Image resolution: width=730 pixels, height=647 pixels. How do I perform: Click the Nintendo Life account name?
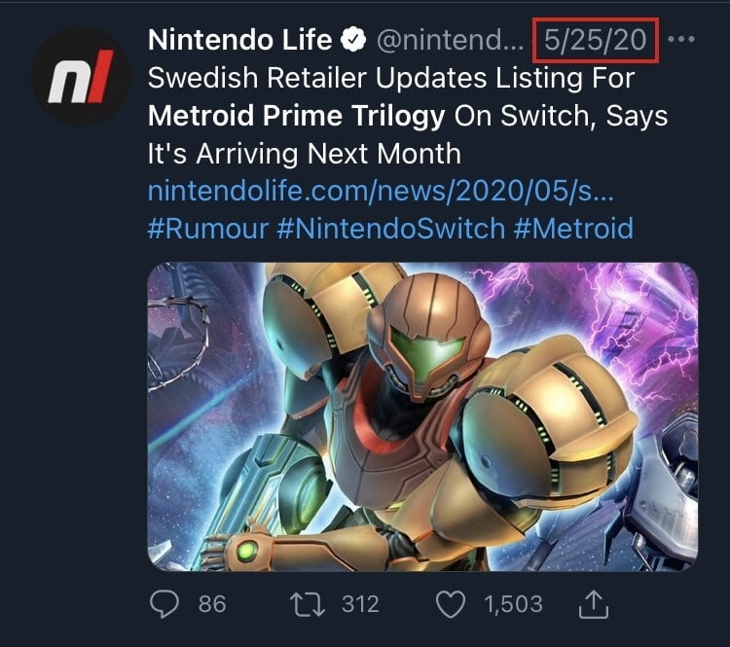click(241, 42)
